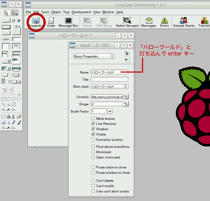Open the Help menu
The image size is (210, 201).
[x=120, y=12]
